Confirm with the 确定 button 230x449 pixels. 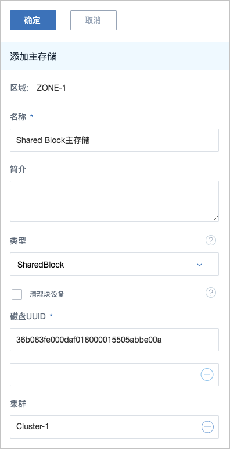tap(33, 20)
